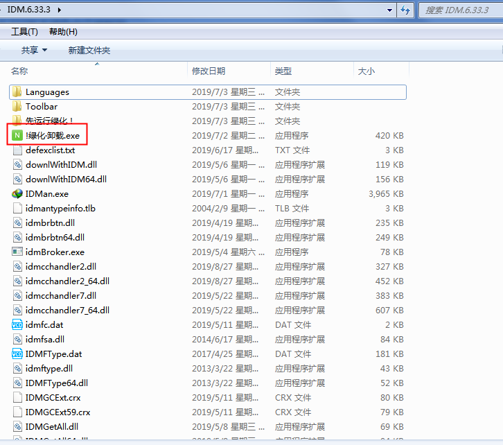The height and width of the screenshot is (445, 503).
Task: Click the IDMGetAll.dll file name
Action: coord(52,427)
